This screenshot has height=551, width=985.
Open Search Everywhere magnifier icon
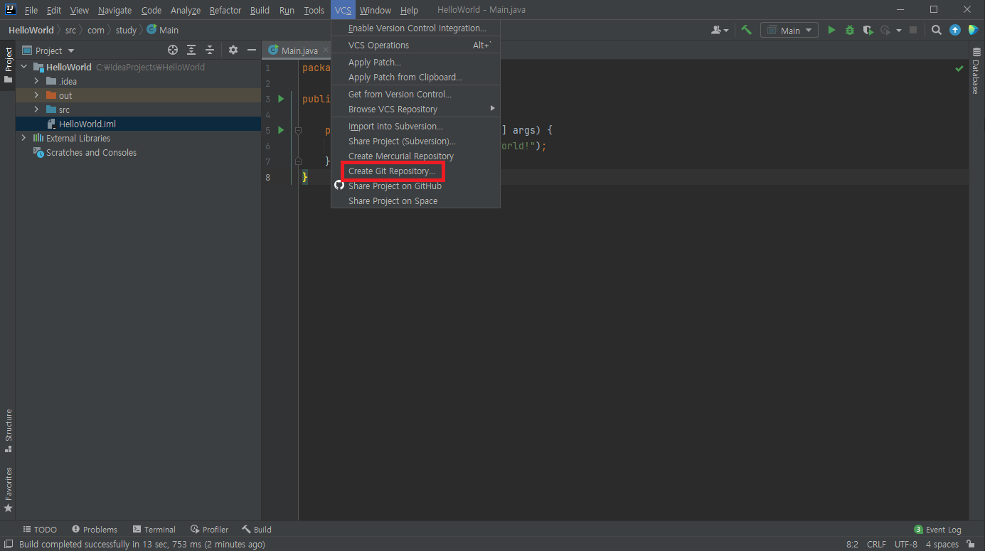click(937, 30)
